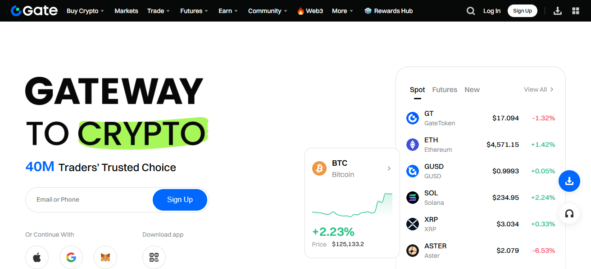
Task: Continue with Apple sign-in icon
Action: click(x=37, y=257)
